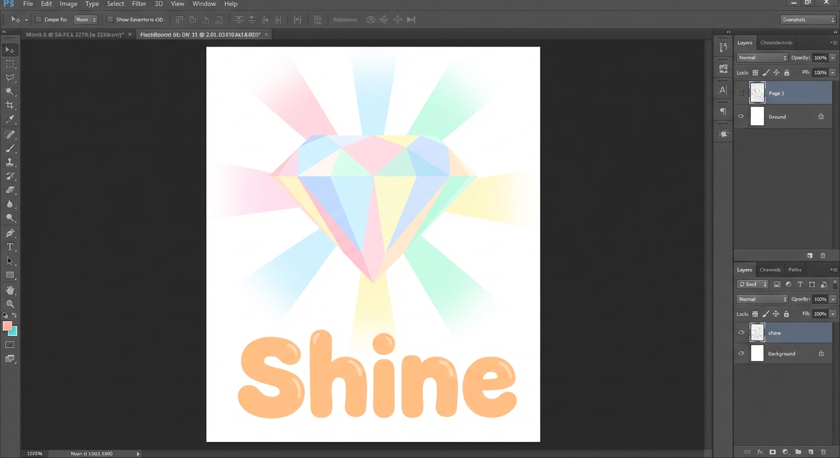Viewport: 840px width, 458px height.
Task: Select the Move tool
Action: [x=10, y=50]
